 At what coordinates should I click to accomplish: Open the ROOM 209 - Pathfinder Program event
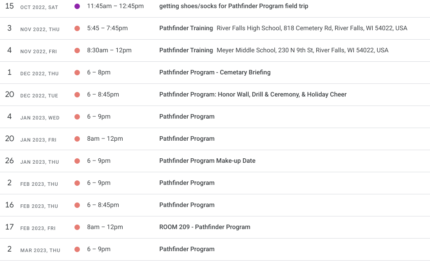[204, 227]
